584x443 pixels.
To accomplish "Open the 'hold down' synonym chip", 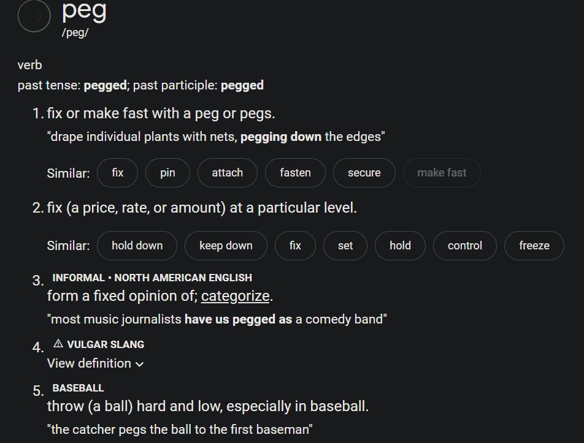I will click(137, 246).
